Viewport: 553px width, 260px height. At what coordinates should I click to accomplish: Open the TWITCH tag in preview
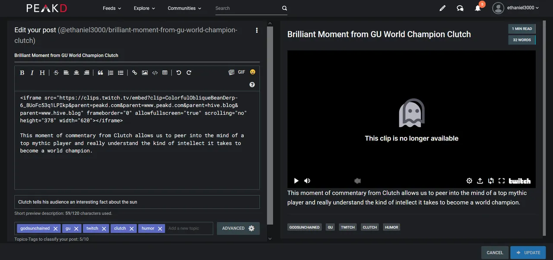(x=348, y=227)
